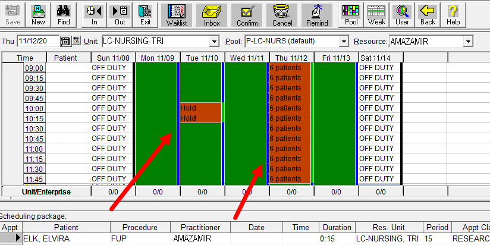
Task: Click the date field 11/12/20
Action: [x=38, y=41]
